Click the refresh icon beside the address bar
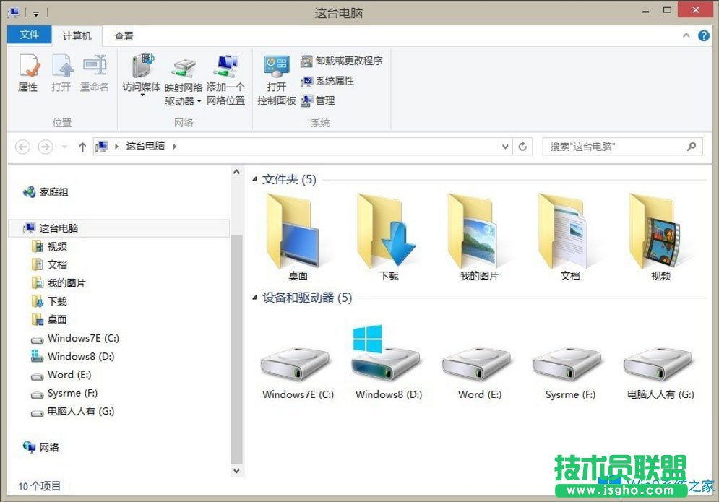The width and height of the screenshot is (719, 502). [x=522, y=146]
